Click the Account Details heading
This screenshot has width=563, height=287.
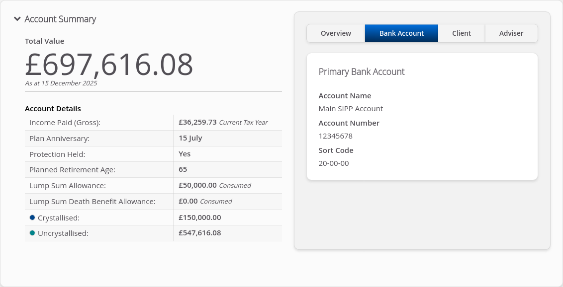tap(53, 109)
